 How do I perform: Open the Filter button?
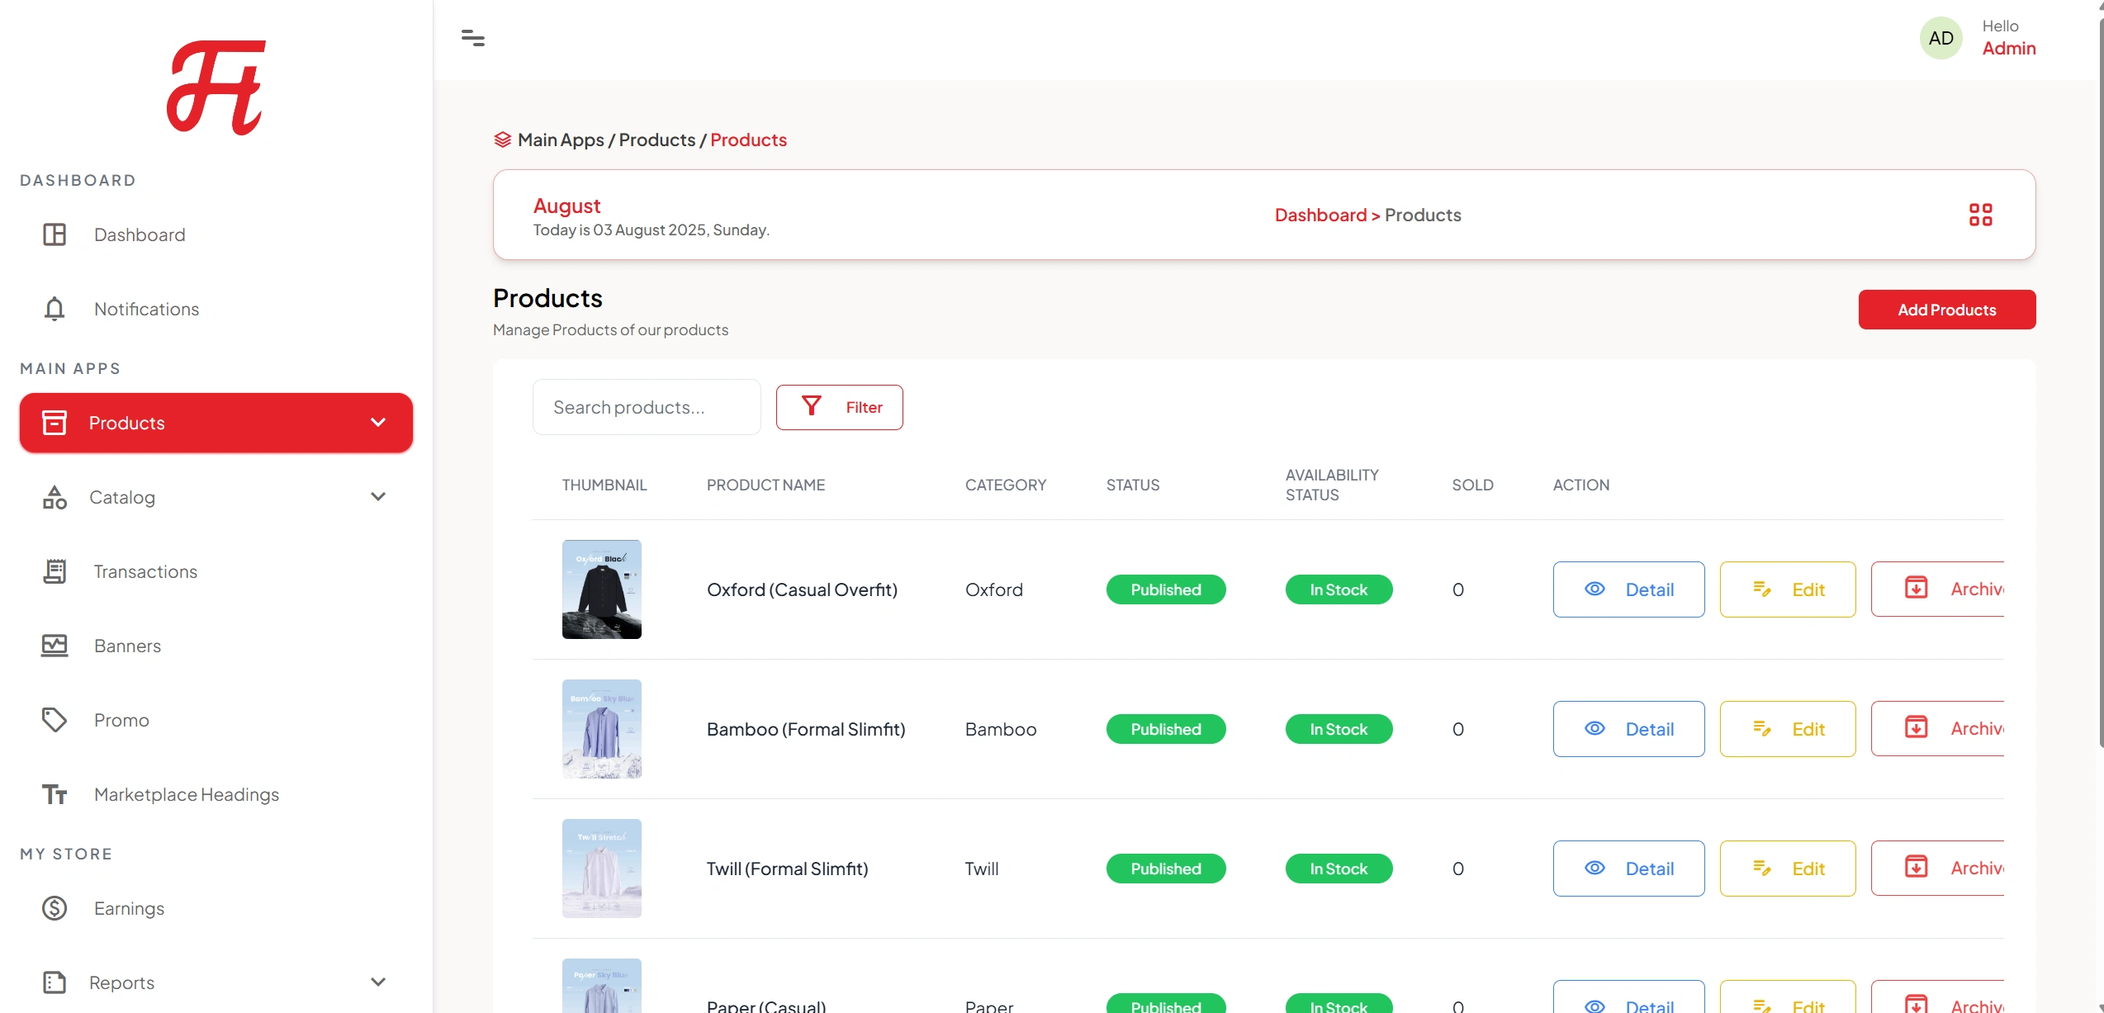[839, 407]
